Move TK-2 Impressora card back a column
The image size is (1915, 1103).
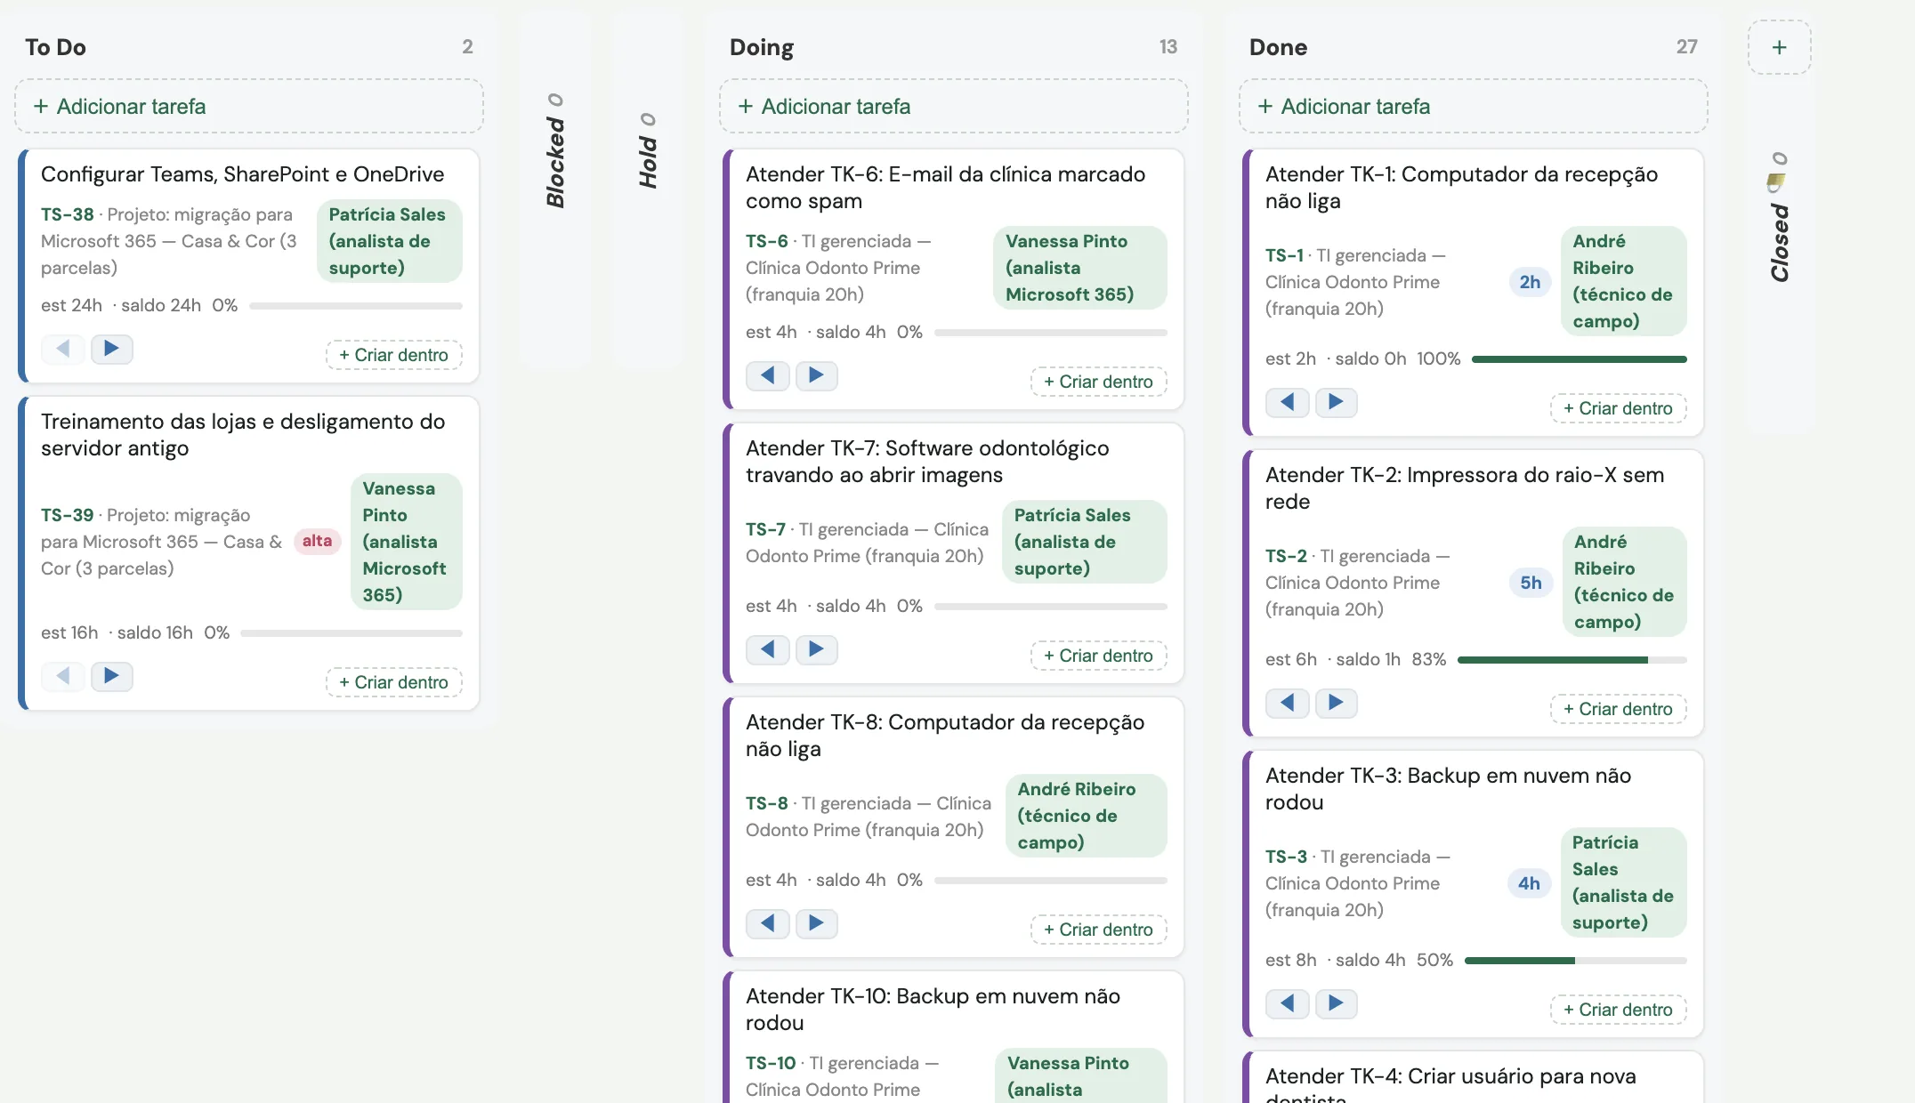[1288, 703]
